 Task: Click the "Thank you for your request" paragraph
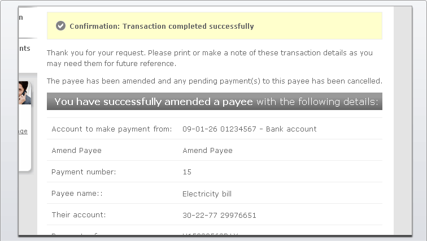tap(210, 58)
